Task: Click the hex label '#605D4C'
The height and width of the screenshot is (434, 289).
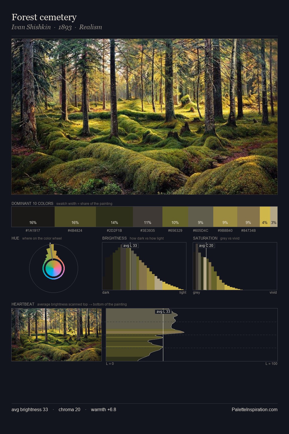Action: (201, 231)
